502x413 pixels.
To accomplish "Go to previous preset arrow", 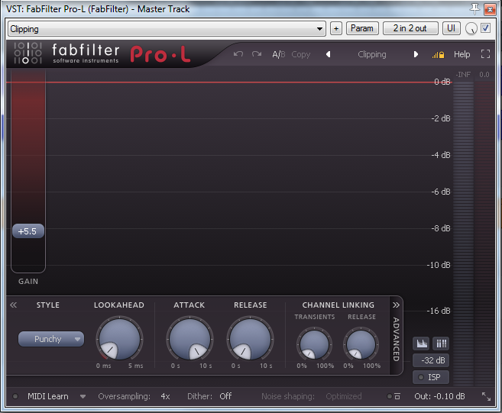I will coord(328,54).
